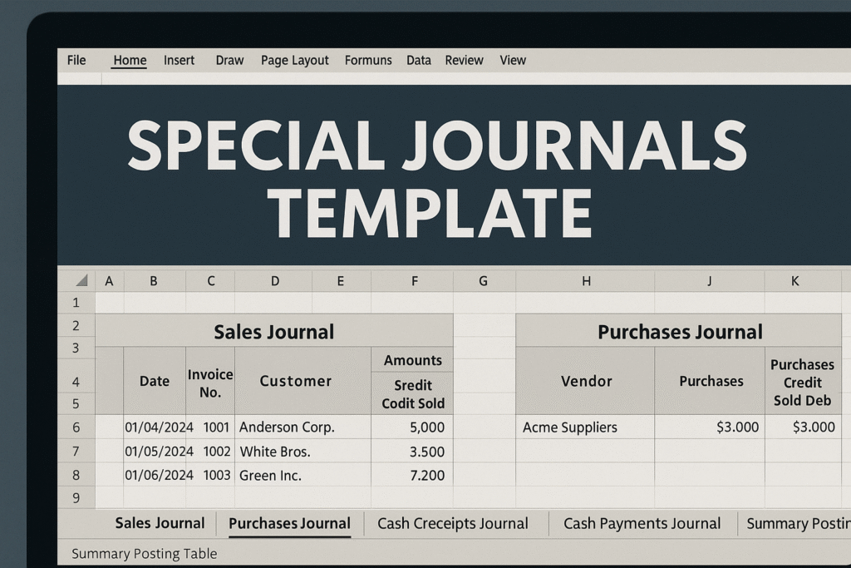The width and height of the screenshot is (851, 568).
Task: Switch to the Home ribbon tab
Action: tap(129, 60)
